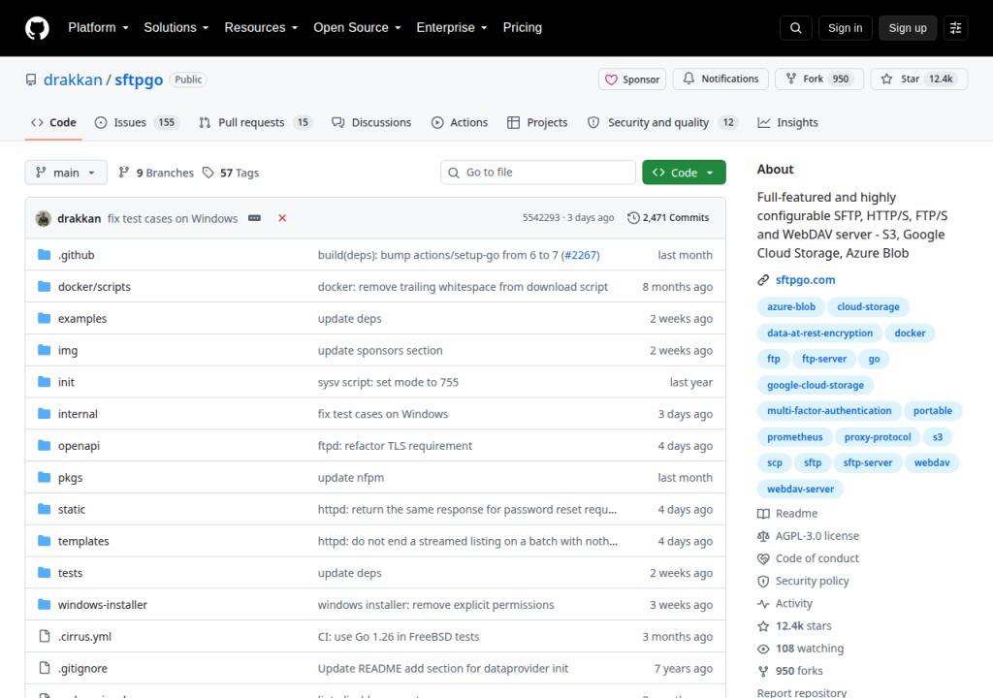Click the heart icon on Sponsor

tap(611, 79)
